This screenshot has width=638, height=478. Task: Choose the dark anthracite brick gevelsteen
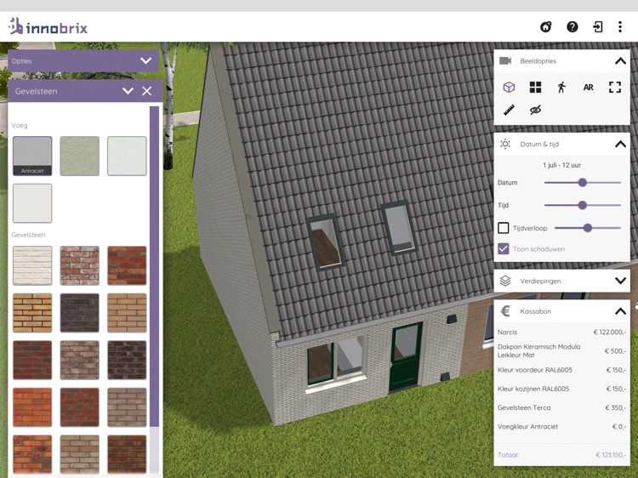(x=80, y=313)
